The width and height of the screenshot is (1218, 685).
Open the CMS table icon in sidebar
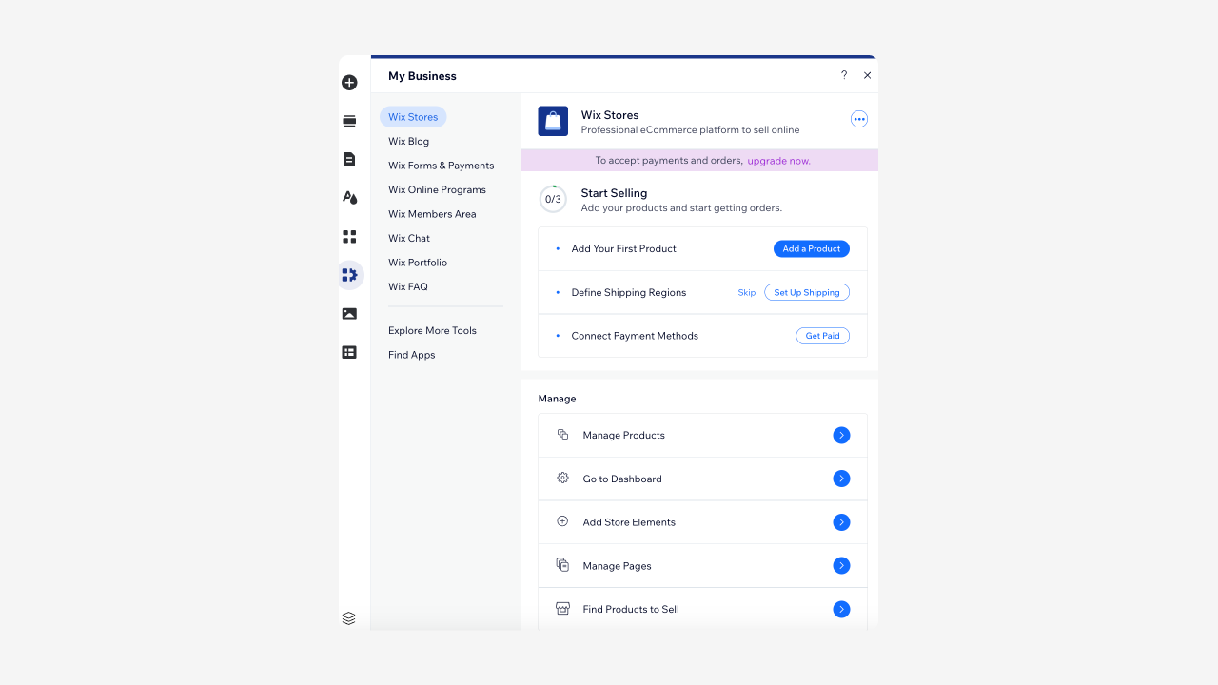coord(349,352)
